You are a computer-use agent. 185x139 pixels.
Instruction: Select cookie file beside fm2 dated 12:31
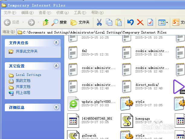(126, 53)
